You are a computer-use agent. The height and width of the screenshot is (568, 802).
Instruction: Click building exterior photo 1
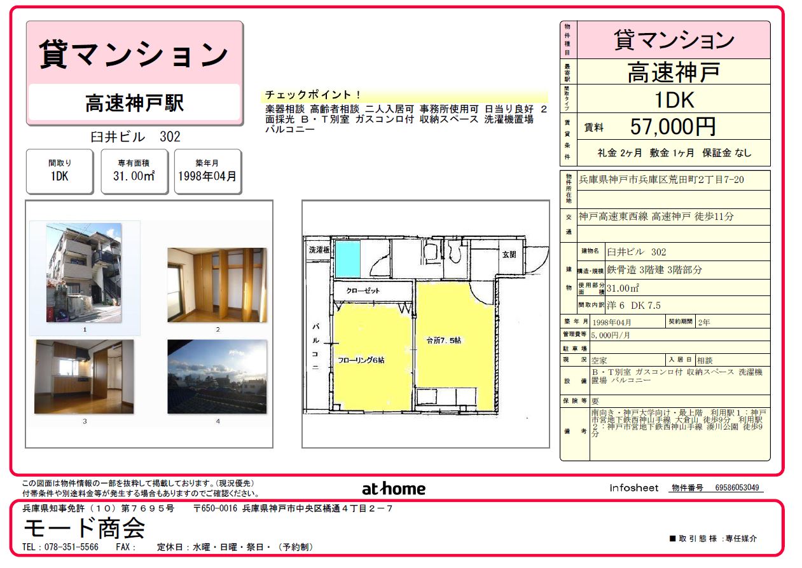tap(84, 273)
